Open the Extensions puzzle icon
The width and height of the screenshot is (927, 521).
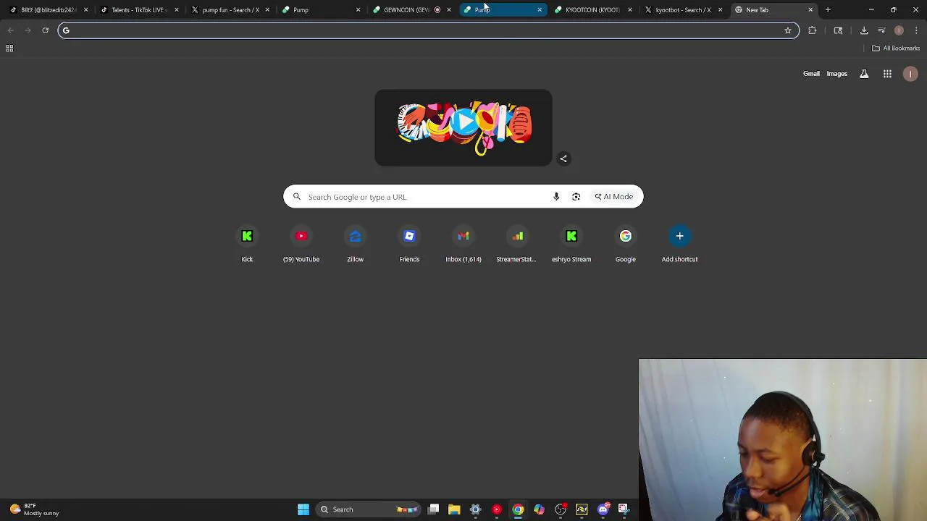tap(813, 30)
